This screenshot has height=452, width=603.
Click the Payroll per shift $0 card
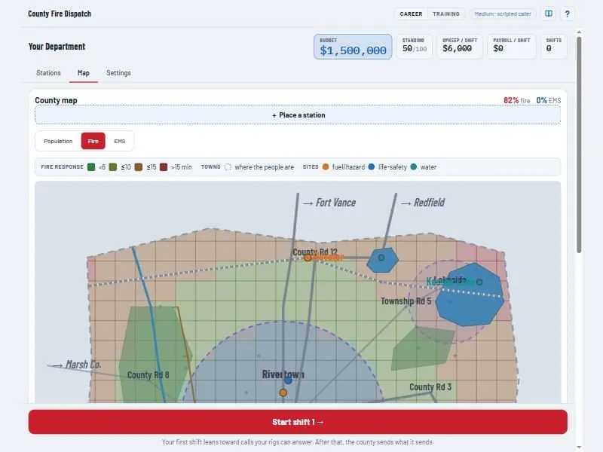pyautogui.click(x=512, y=47)
